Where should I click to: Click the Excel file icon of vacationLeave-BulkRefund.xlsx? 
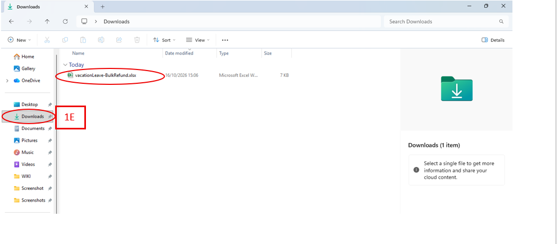pos(71,75)
